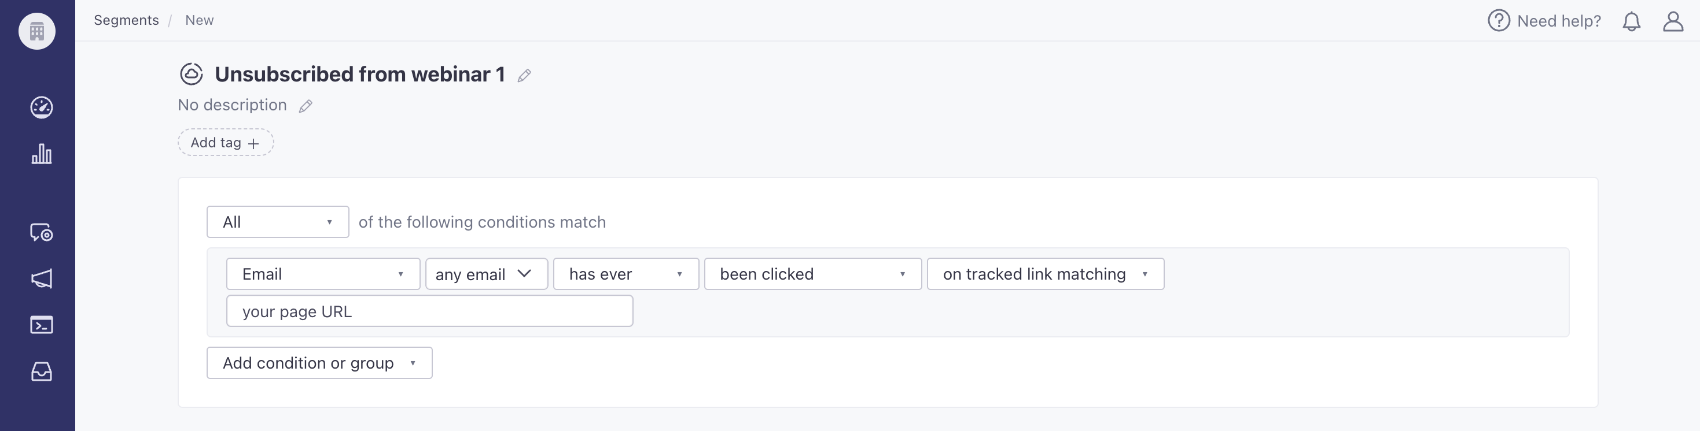The image size is (1700, 431).
Task: Expand the All conditions match dropdown
Action: tap(278, 222)
